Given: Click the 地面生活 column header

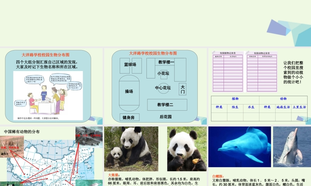Looking at the screenshot, I should pyautogui.click(x=283, y=107).
